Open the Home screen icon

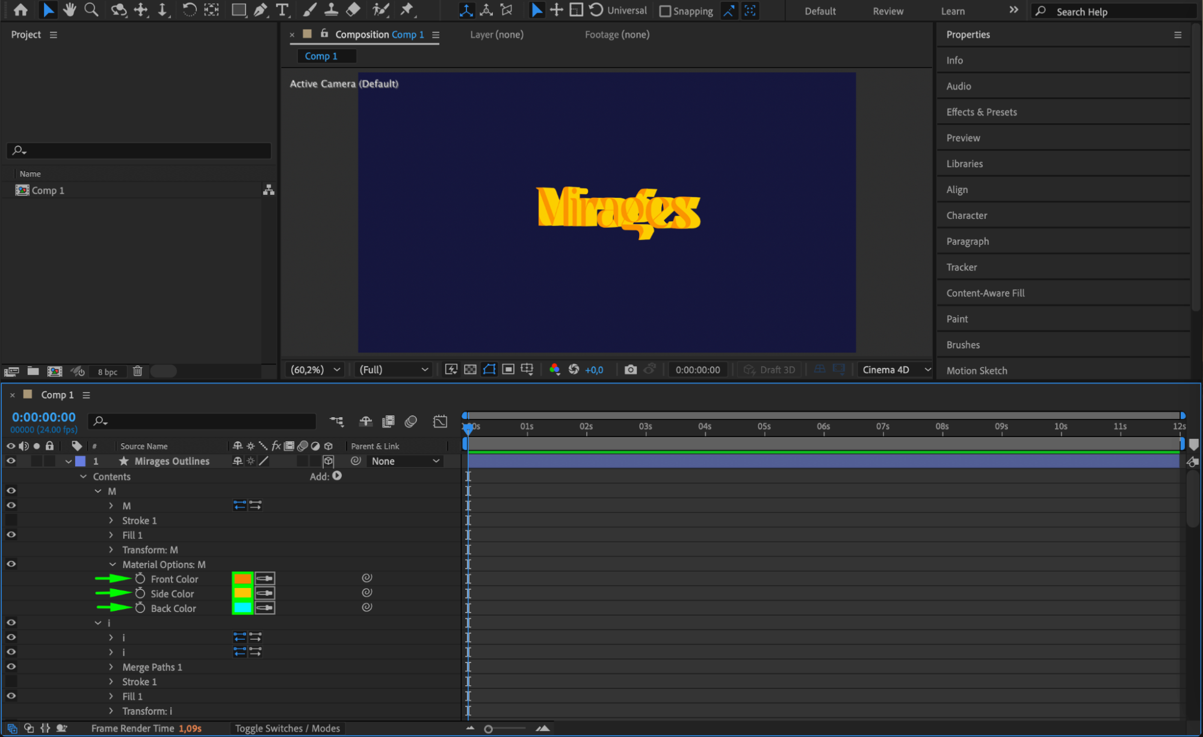[20, 10]
